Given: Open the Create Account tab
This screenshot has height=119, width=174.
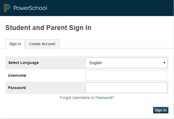Looking at the screenshot, I should (x=42, y=44).
